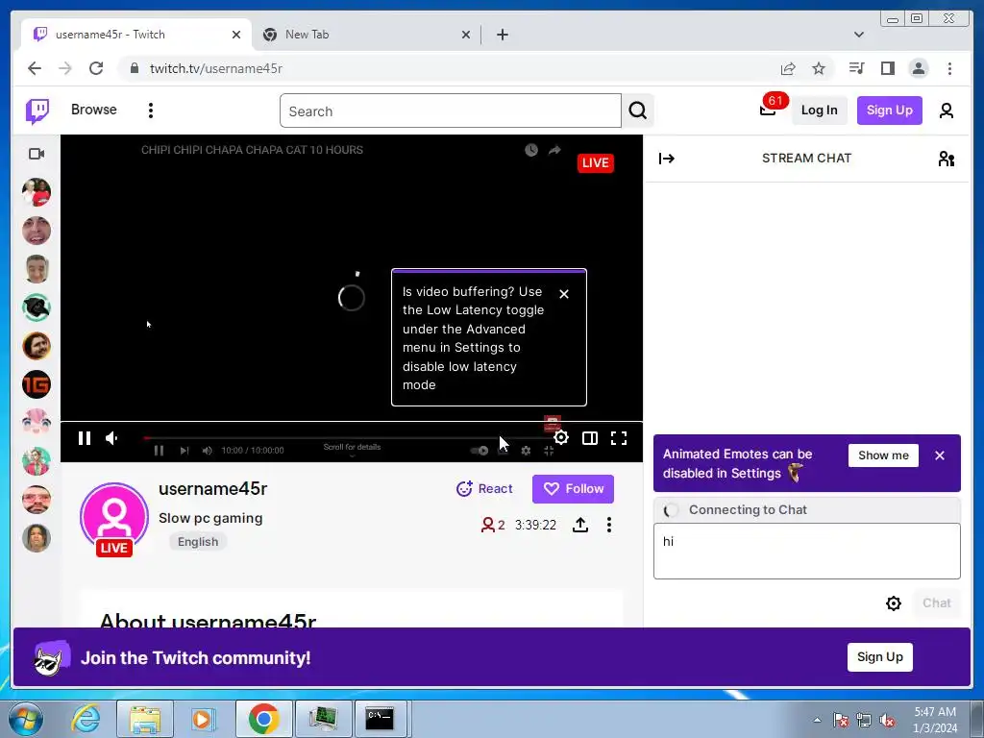Screen dimensions: 984x738
Task: Share the channel using the upload icon
Action: 580,525
